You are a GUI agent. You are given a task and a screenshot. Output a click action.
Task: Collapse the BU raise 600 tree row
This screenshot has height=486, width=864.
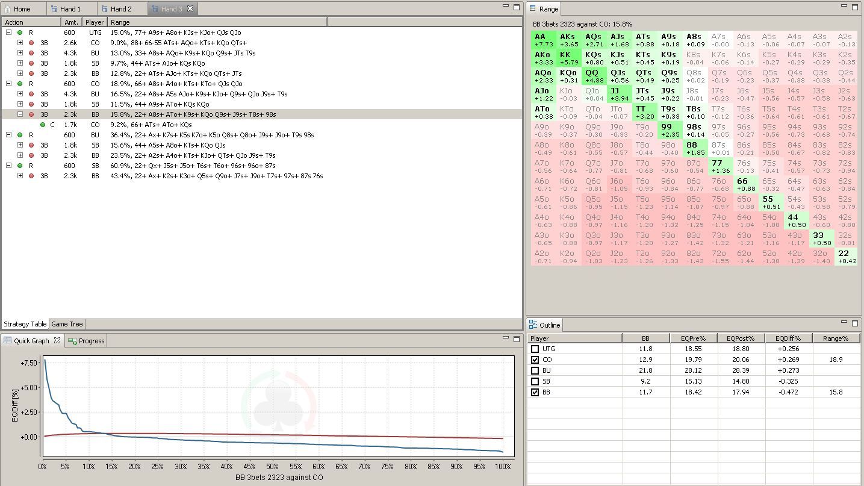pos(9,135)
